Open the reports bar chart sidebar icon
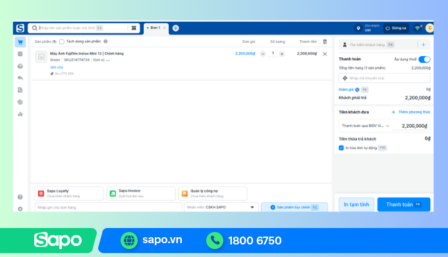 coord(20,114)
